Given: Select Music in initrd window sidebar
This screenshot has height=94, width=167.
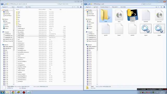Looking at the screenshot, I should 6,25.
